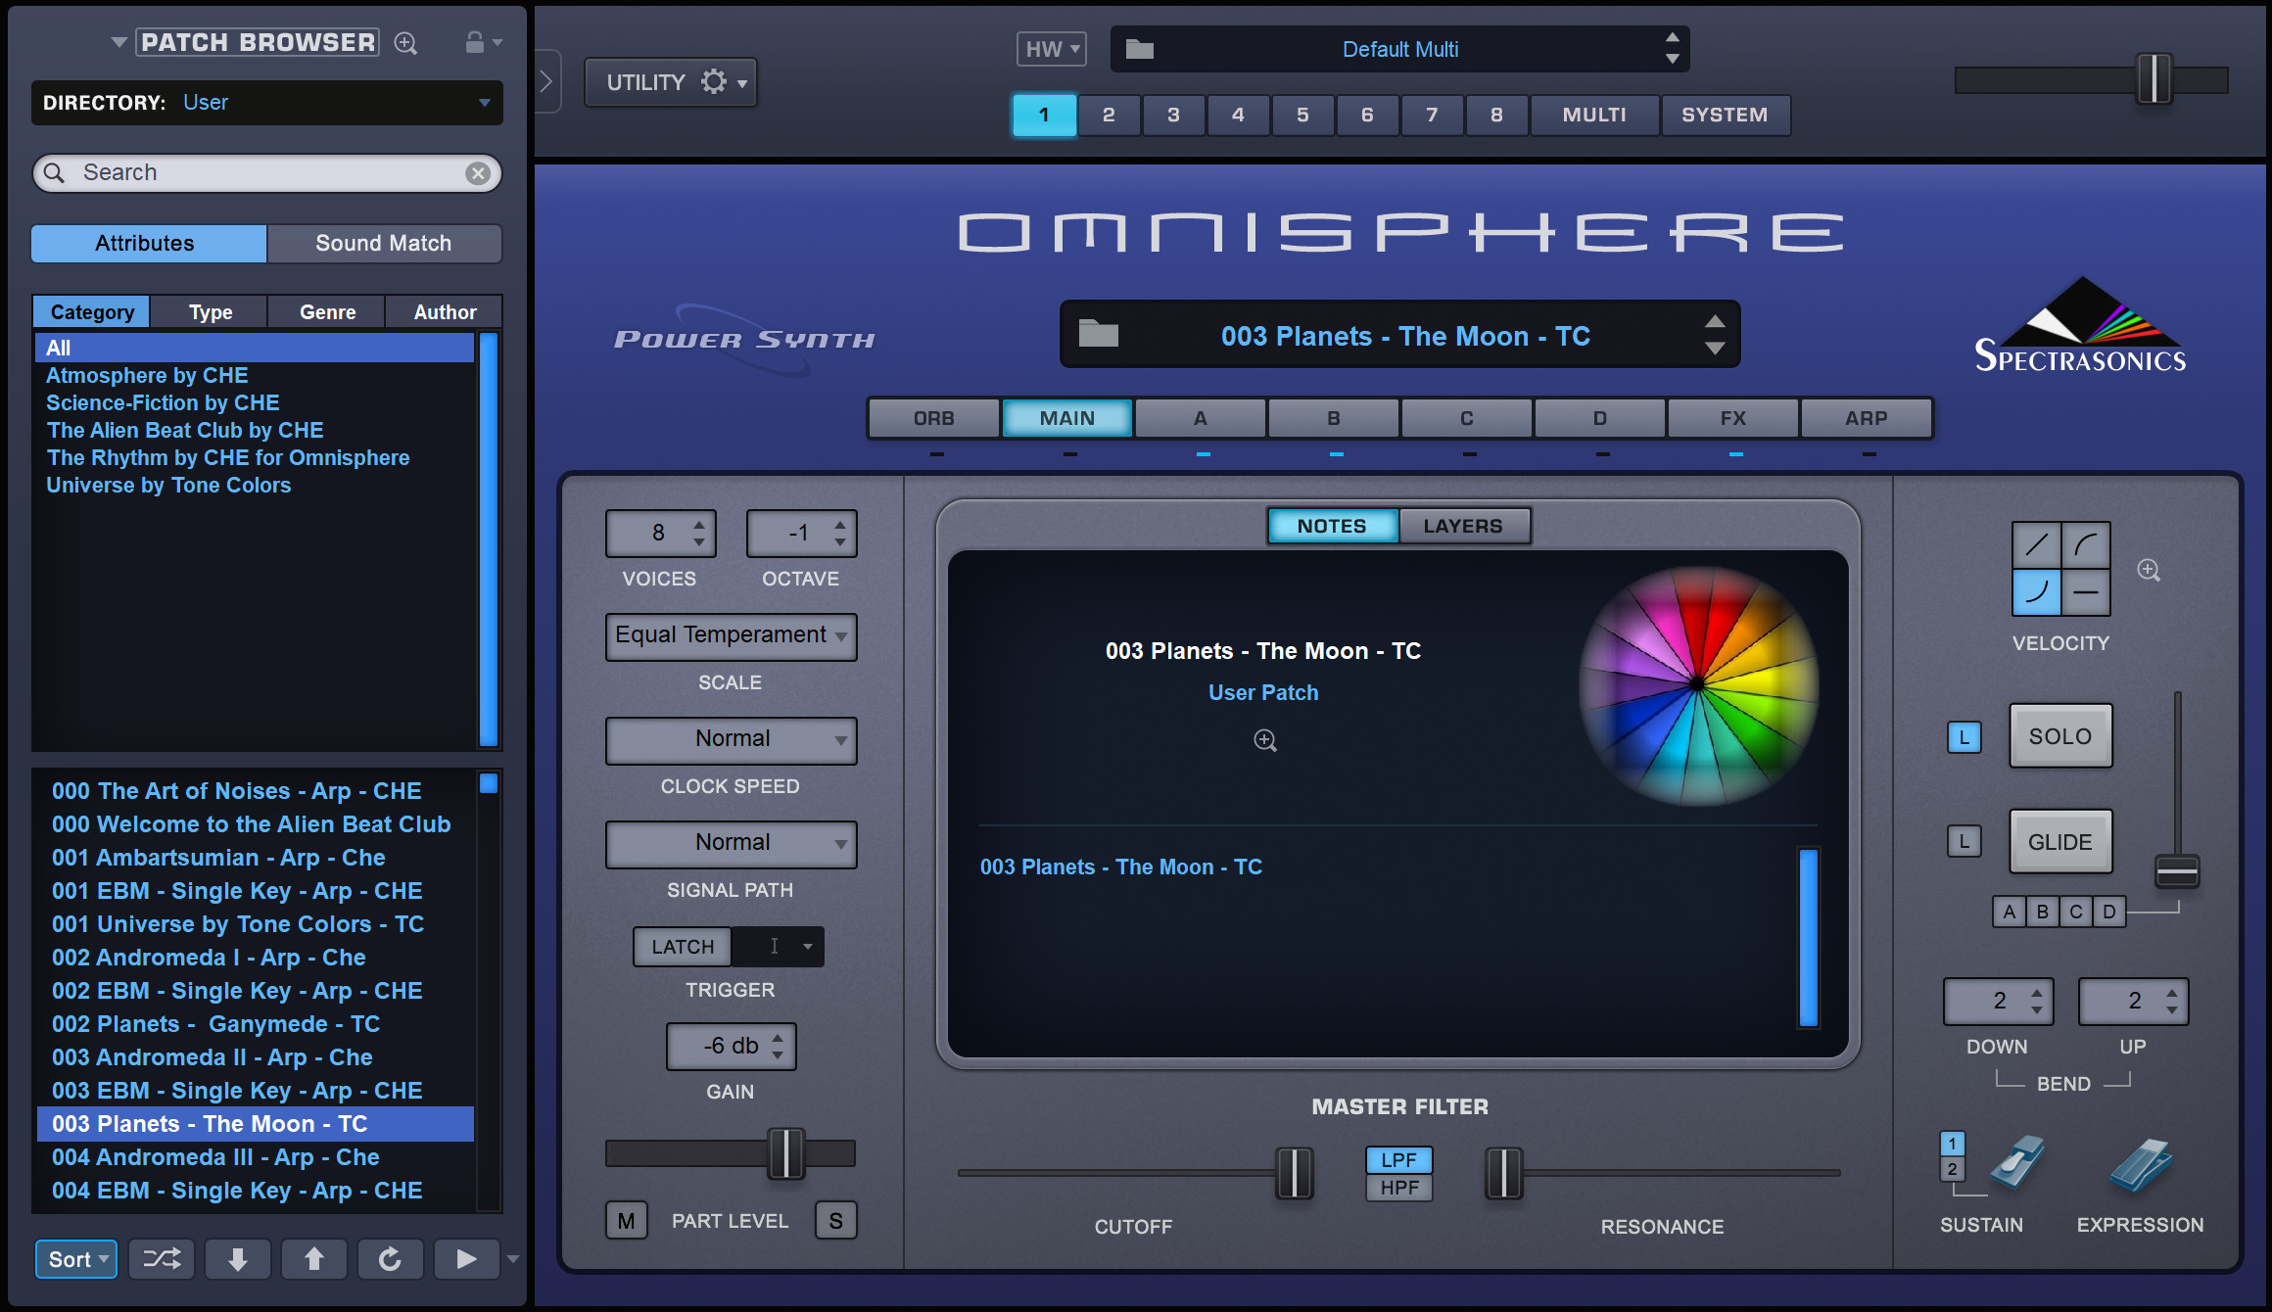
Task: Open the MULTI page
Action: (1594, 115)
